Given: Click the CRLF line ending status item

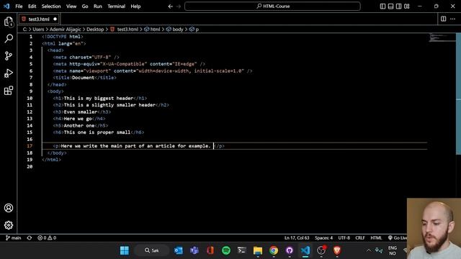Looking at the screenshot, I should (x=360, y=238).
